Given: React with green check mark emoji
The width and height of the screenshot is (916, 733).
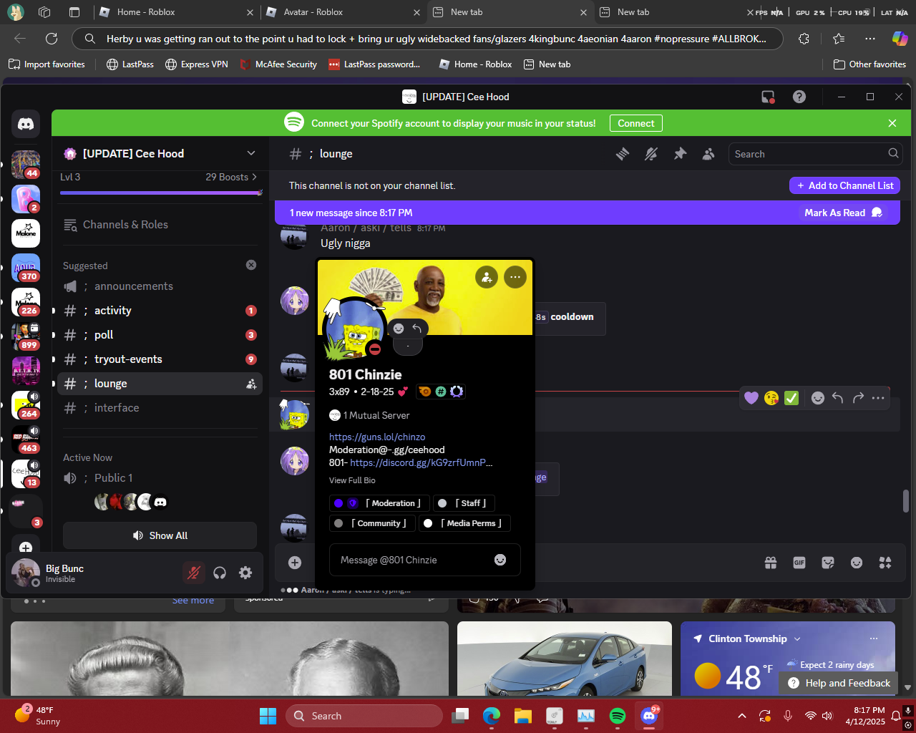Looking at the screenshot, I should tap(791, 398).
